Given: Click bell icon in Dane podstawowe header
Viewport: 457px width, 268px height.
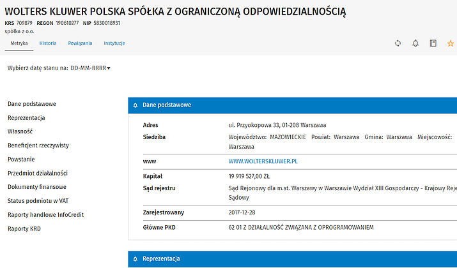Looking at the screenshot, I should point(136,105).
